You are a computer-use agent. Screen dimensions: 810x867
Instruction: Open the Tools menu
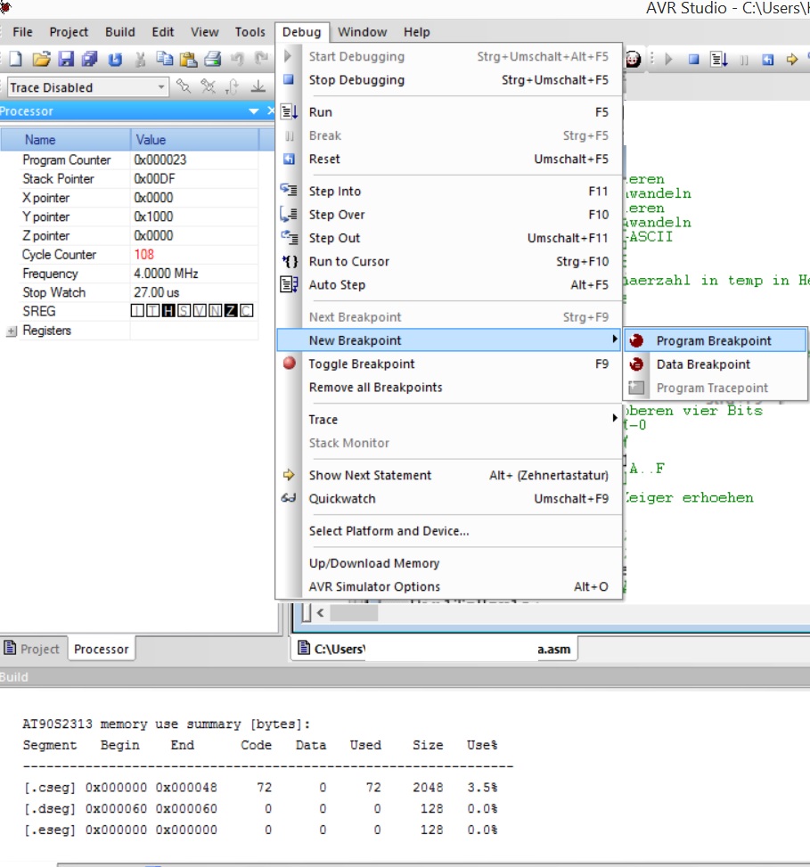tap(250, 32)
